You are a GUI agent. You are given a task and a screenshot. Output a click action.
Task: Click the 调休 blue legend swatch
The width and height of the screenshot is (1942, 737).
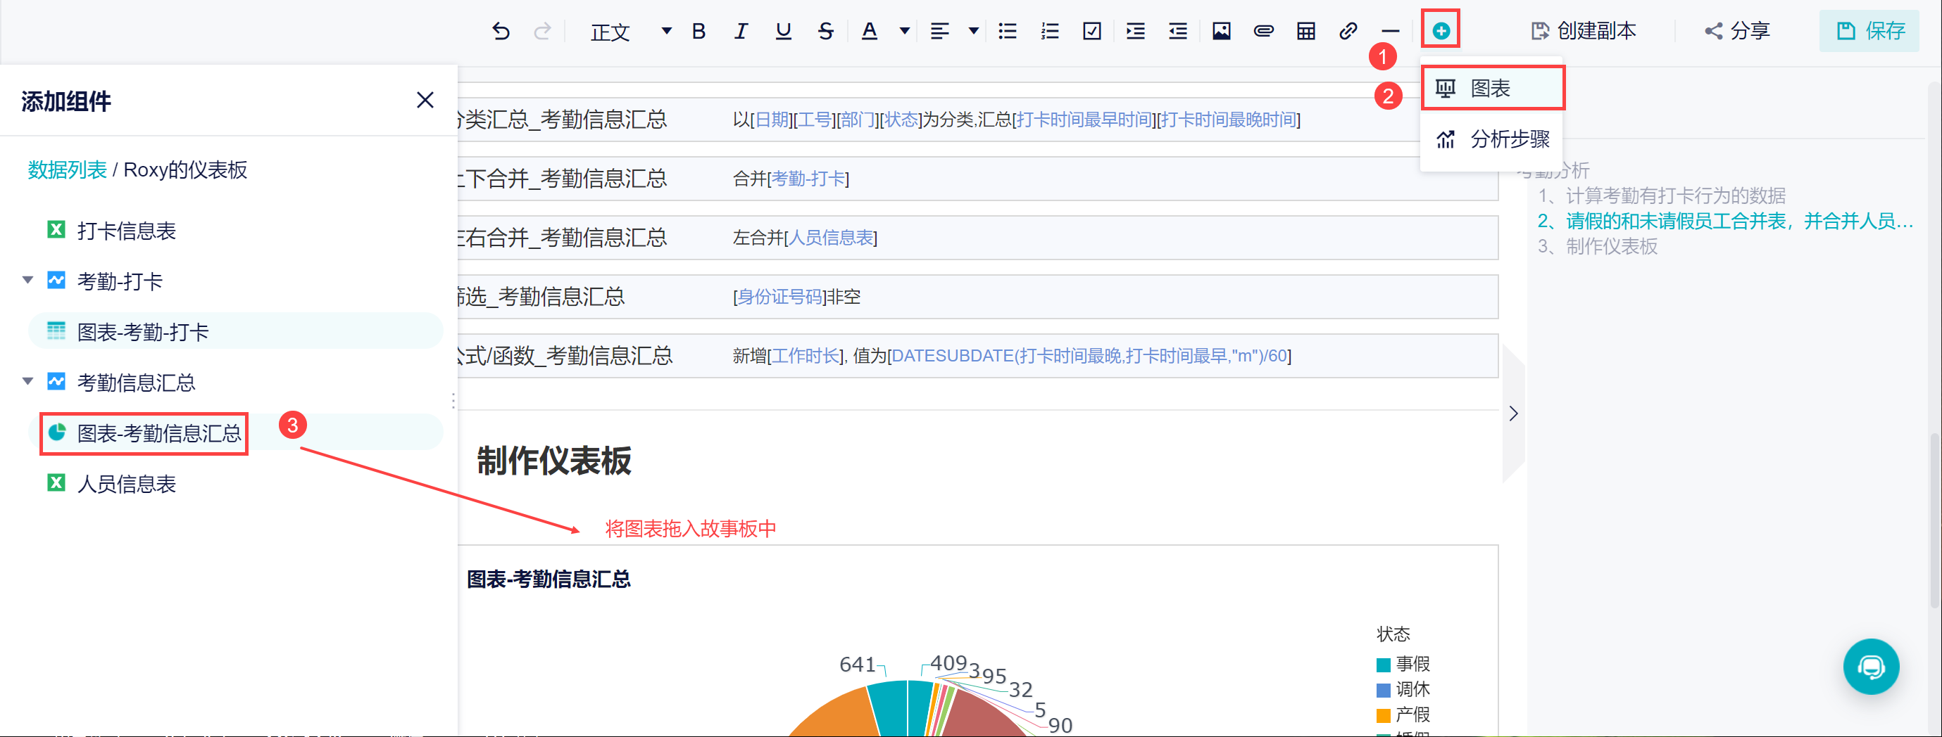point(1384,690)
